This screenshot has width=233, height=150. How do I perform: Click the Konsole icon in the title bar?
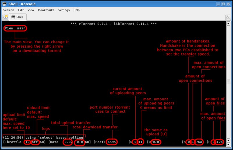tap(4, 4)
